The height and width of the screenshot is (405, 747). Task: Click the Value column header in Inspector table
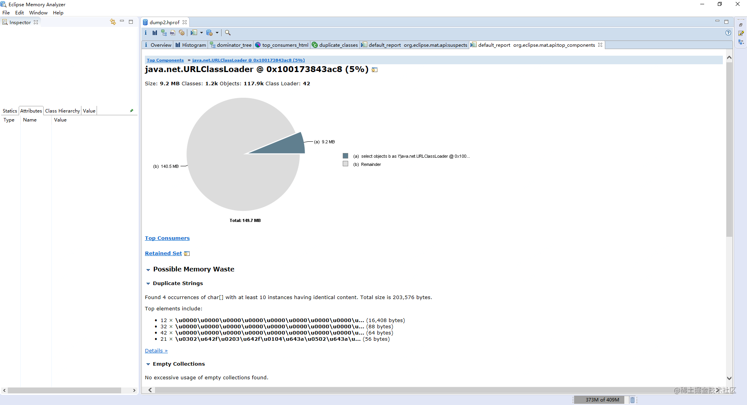[95, 120]
